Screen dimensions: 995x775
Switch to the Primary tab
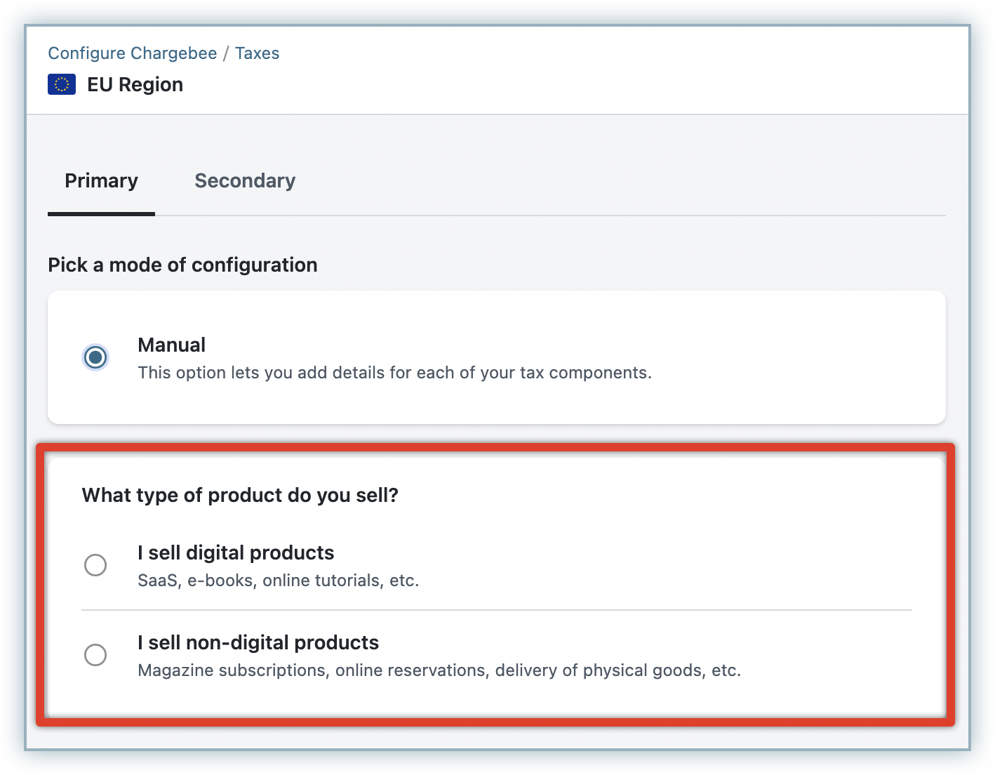point(101,181)
